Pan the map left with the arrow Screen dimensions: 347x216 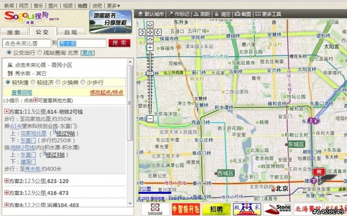tap(142, 32)
